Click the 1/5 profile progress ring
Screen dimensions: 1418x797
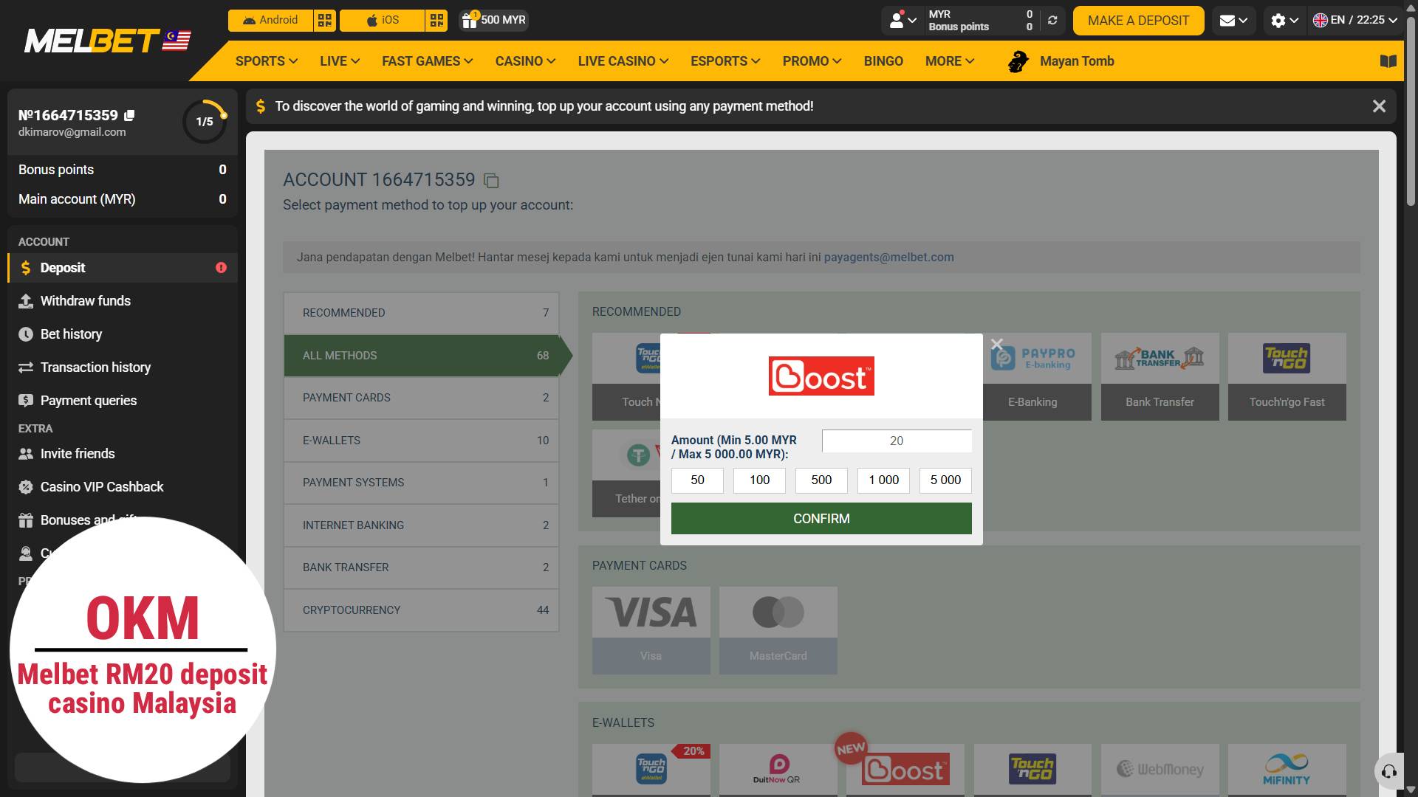pos(204,122)
